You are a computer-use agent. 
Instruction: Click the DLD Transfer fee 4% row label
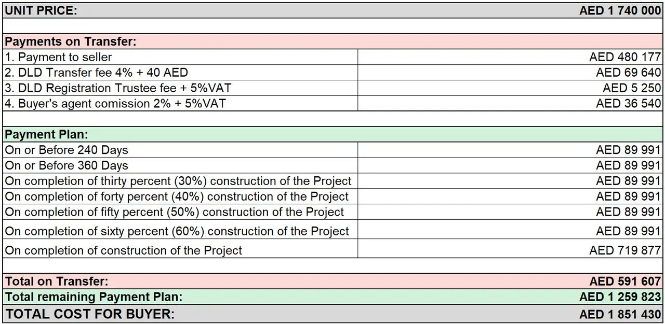180,73
